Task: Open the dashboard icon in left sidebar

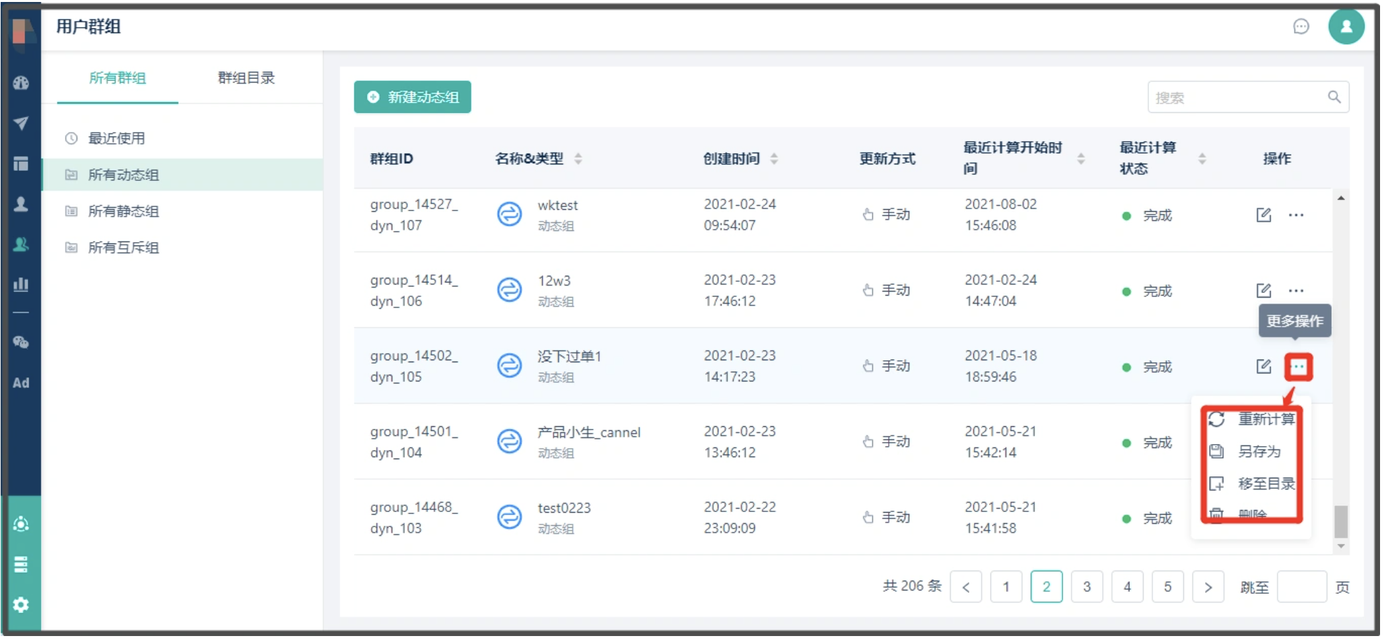Action: point(21,83)
